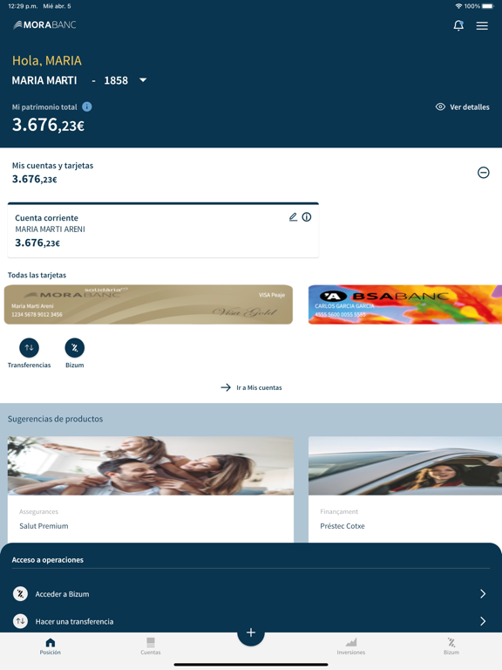Collapse Mis cuentas y tarjetas section
The image size is (502, 670).
point(483,173)
